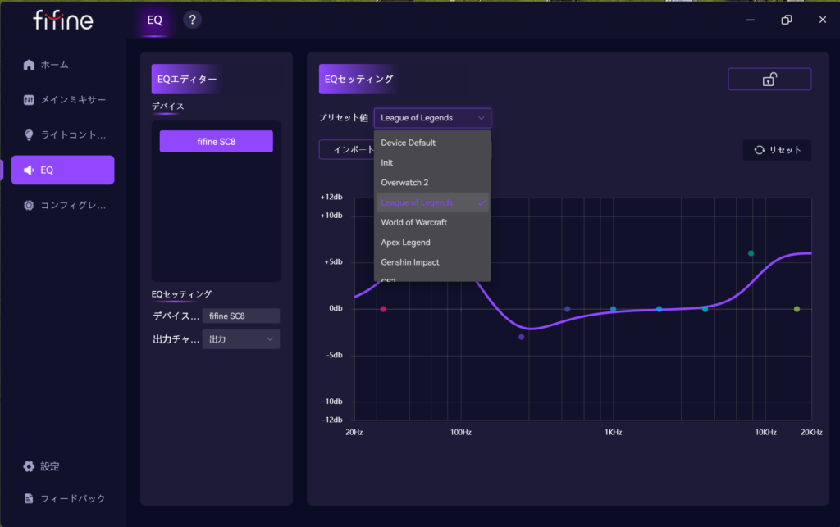This screenshot has height=527, width=840.
Task: Minimize the fifine window
Action: (750, 20)
